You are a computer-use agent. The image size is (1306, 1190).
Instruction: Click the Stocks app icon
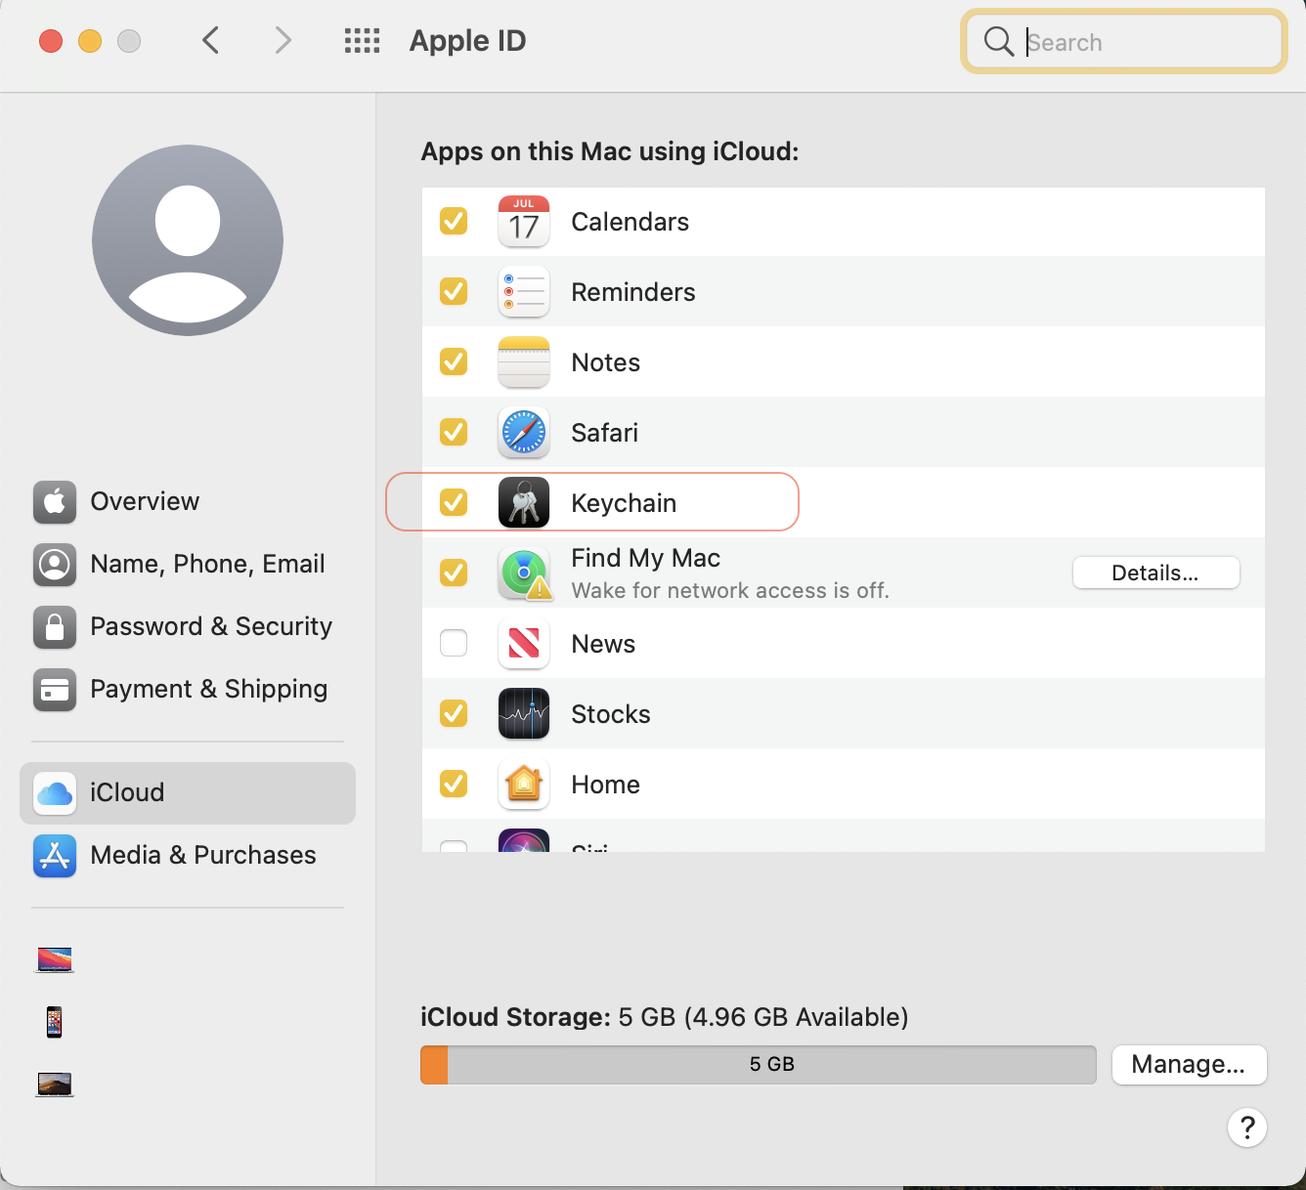(524, 714)
